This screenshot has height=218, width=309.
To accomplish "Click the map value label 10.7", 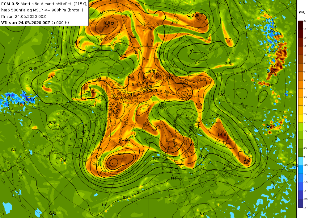I will coord(173,78).
